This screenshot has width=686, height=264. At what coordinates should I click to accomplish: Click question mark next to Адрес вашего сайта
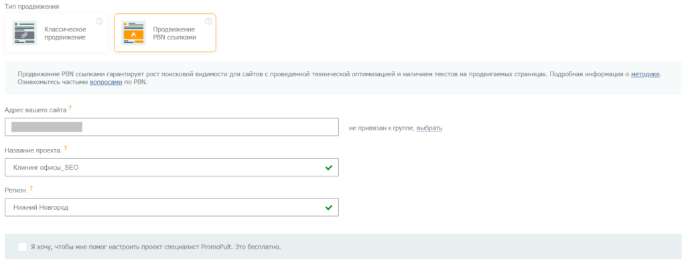(x=70, y=108)
